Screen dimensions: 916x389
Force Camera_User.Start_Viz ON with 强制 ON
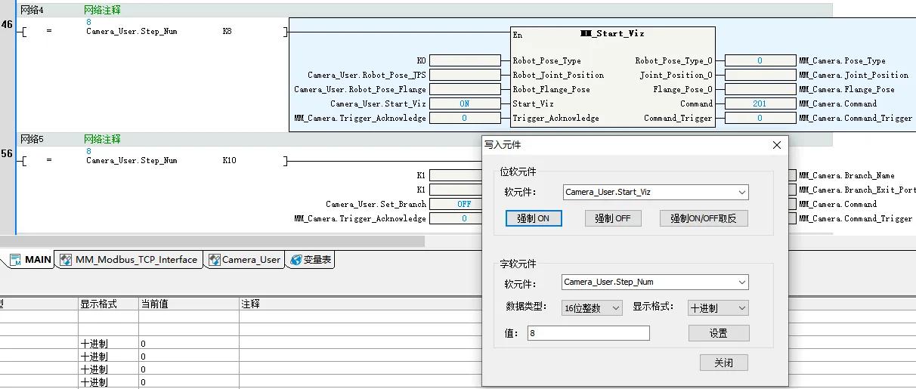(x=534, y=218)
